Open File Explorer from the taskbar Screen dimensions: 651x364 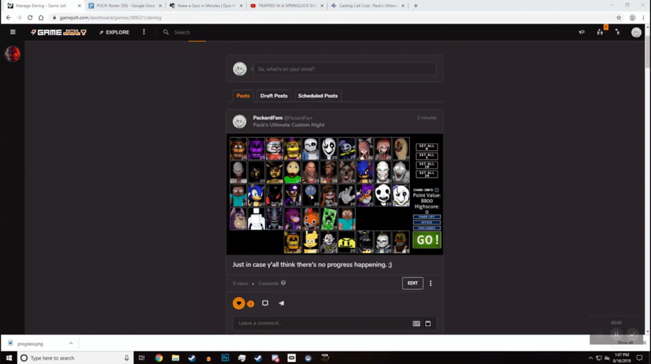point(176,357)
